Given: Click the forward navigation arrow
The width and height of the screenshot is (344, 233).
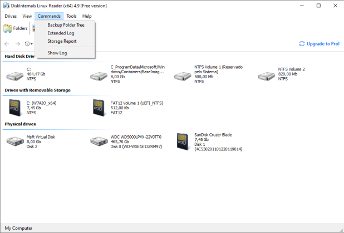Looking at the screenshot, I should tap(18, 44).
